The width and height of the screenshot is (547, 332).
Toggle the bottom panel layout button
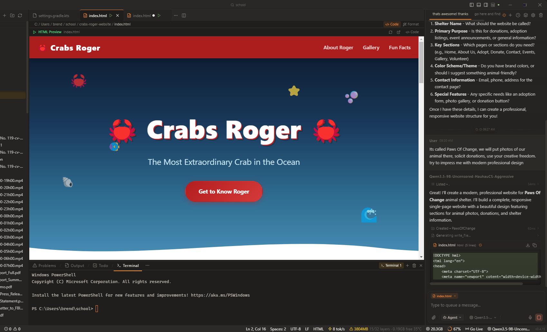479,5
